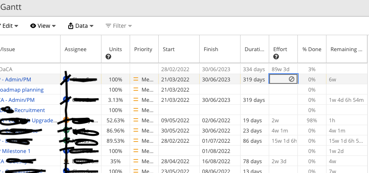Select the 334 days duration cell
The width and height of the screenshot is (369, 173).
(254, 70)
